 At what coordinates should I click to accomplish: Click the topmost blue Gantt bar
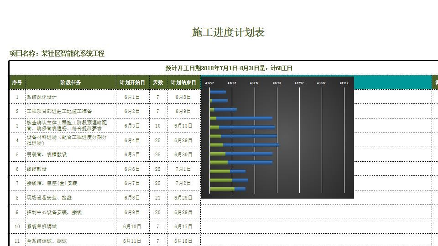tap(218, 92)
